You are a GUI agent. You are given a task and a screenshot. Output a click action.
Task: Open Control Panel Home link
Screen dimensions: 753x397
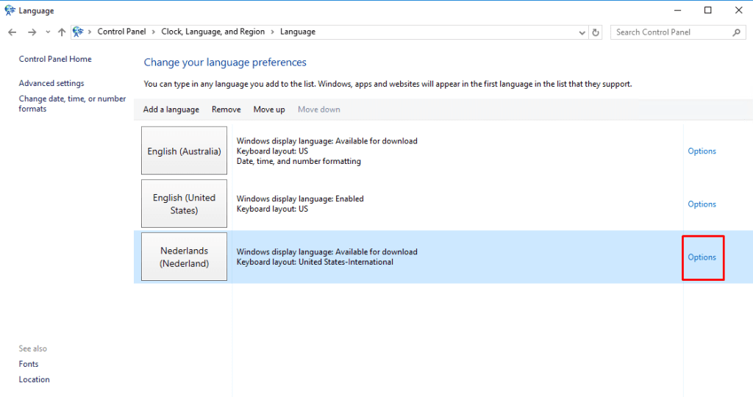(x=55, y=59)
